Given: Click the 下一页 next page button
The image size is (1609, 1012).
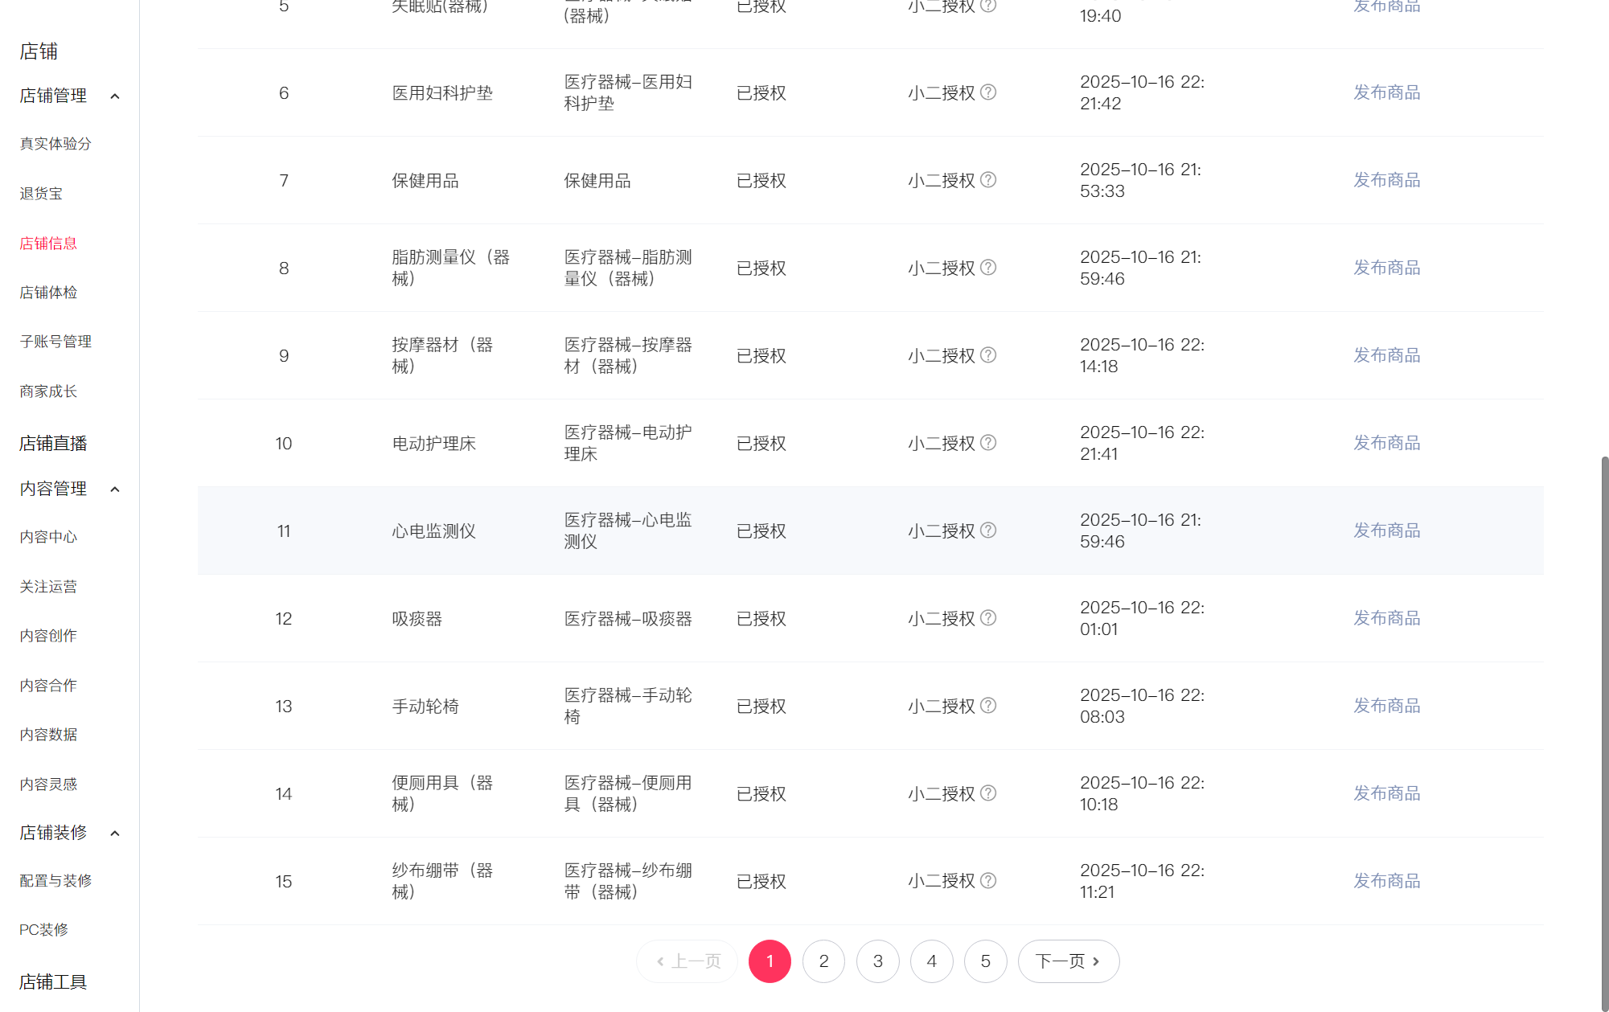Looking at the screenshot, I should pos(1068,961).
